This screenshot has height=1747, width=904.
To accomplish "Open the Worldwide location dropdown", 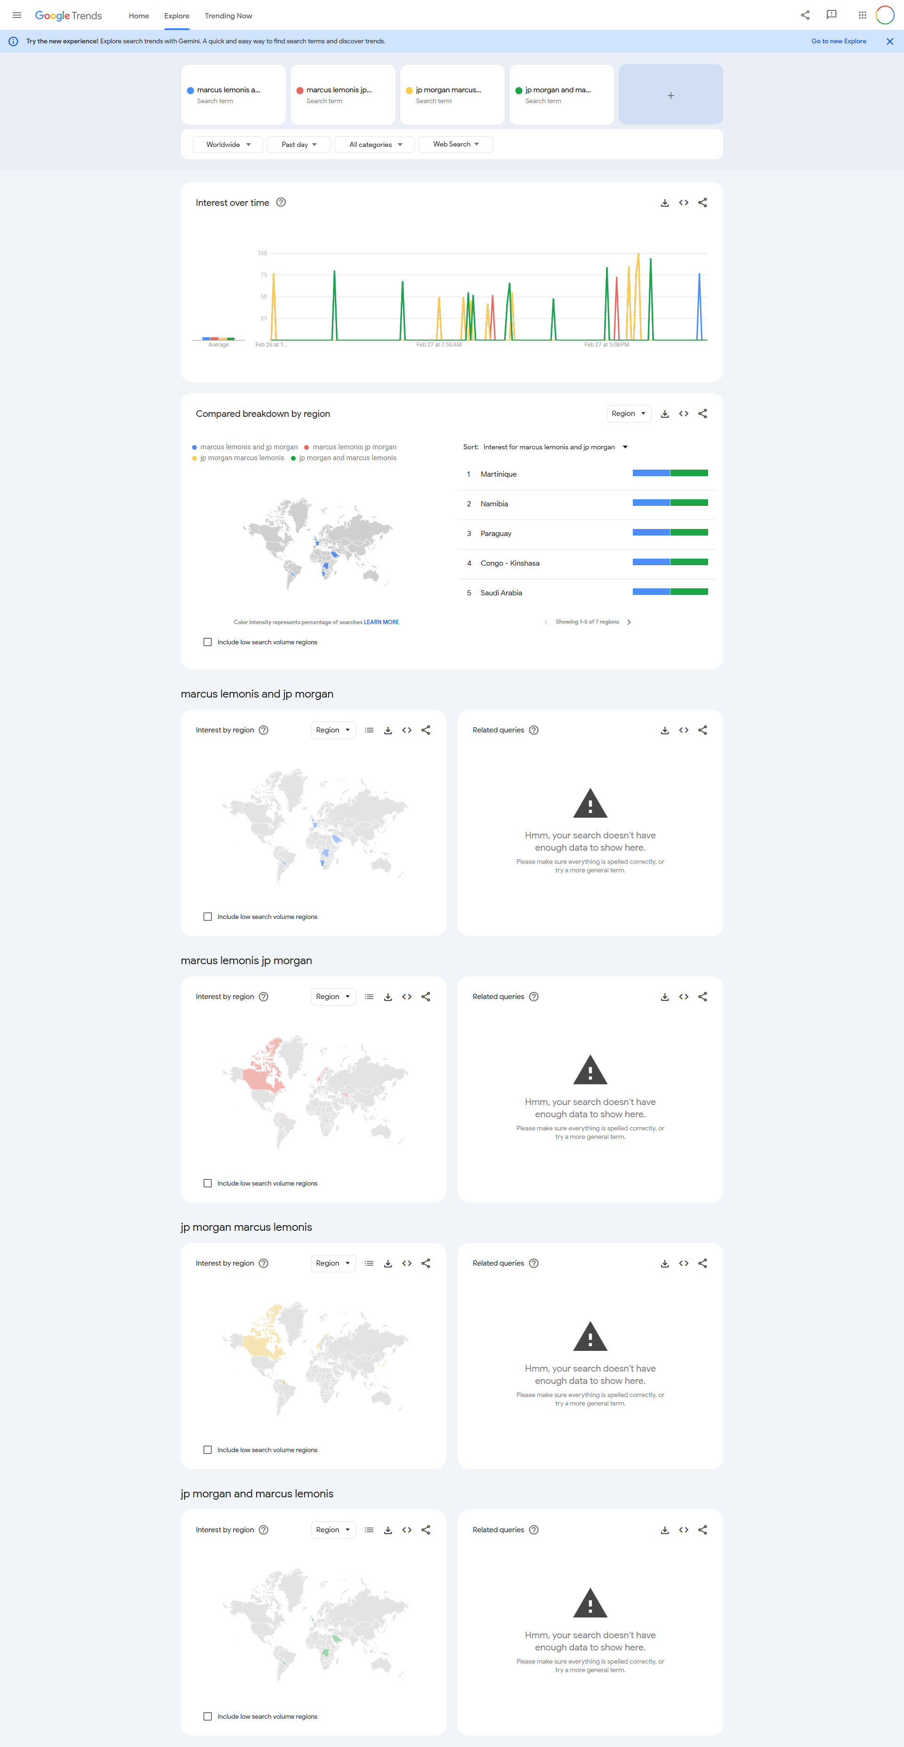I will (x=228, y=145).
